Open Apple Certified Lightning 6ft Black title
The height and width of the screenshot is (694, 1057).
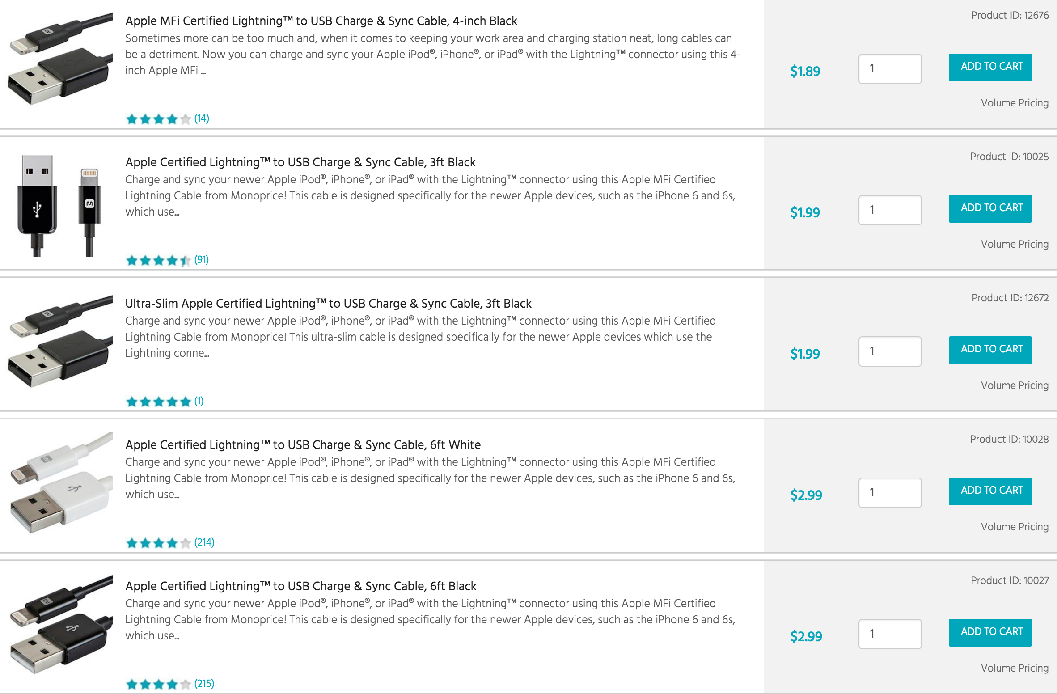[x=300, y=586]
